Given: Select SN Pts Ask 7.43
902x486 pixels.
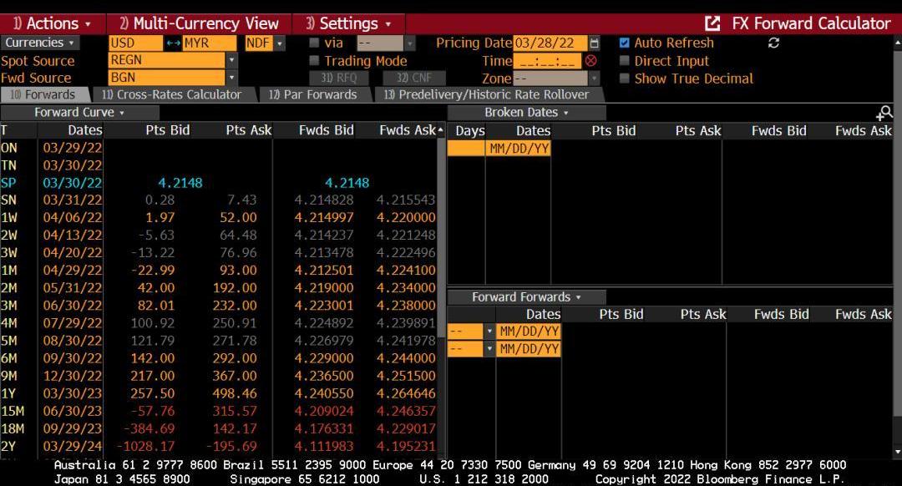Looking at the screenshot, I should click(x=241, y=200).
